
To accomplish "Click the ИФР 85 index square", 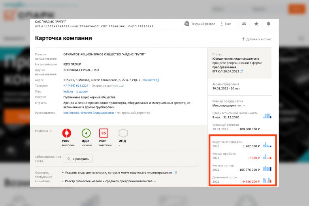I will pos(104,133).
